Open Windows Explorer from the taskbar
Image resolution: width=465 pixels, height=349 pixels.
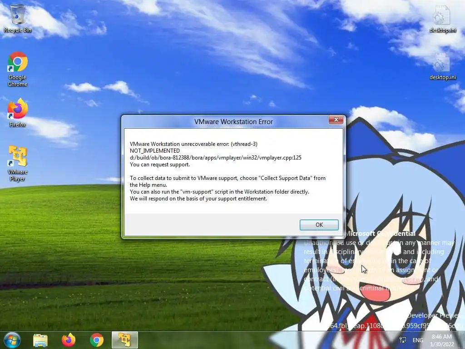[x=40, y=340]
